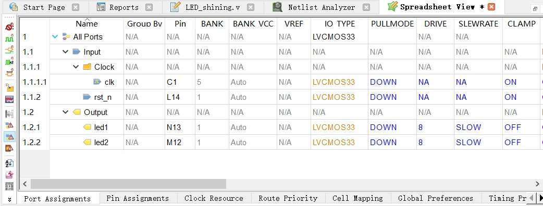
Task: Select the Spreadsheet View tab
Action: click(441, 7)
